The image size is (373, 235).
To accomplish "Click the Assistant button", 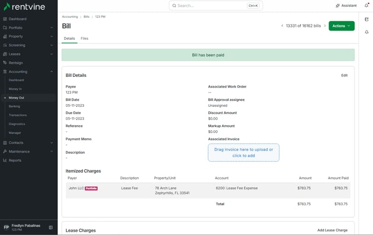I will pyautogui.click(x=346, y=6).
